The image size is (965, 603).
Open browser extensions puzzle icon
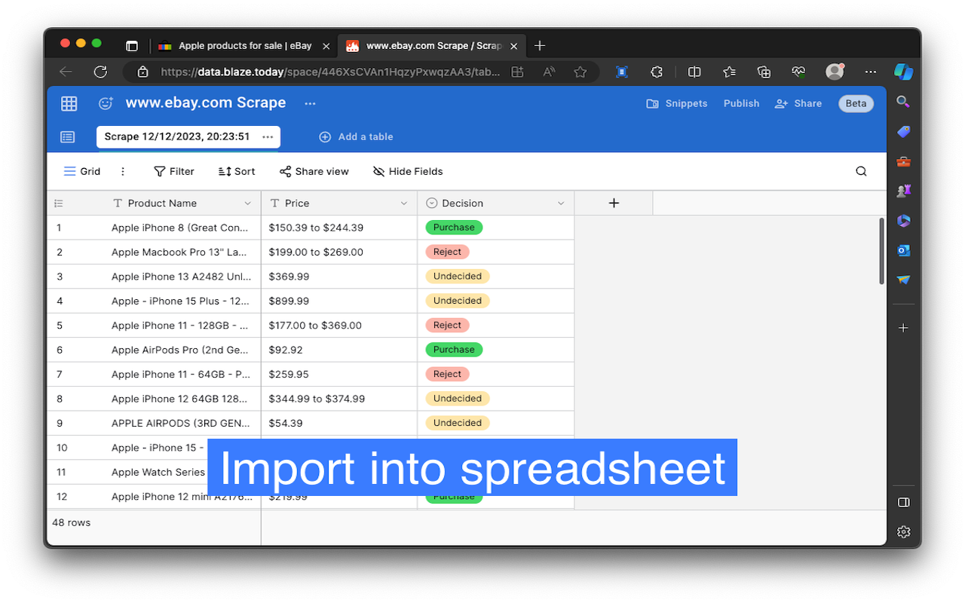(x=657, y=72)
